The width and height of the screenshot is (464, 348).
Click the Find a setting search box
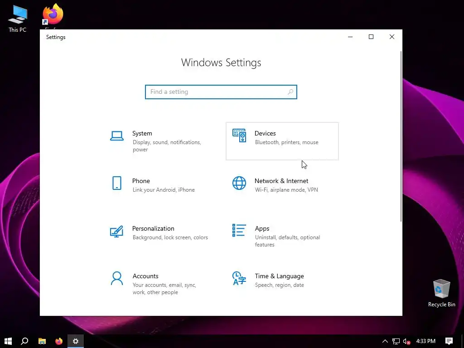pos(221,92)
